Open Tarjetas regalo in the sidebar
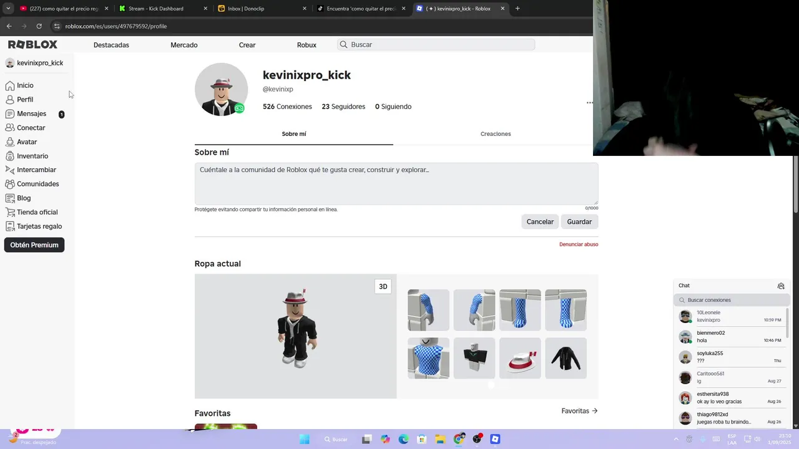799x449 pixels. 33,226
